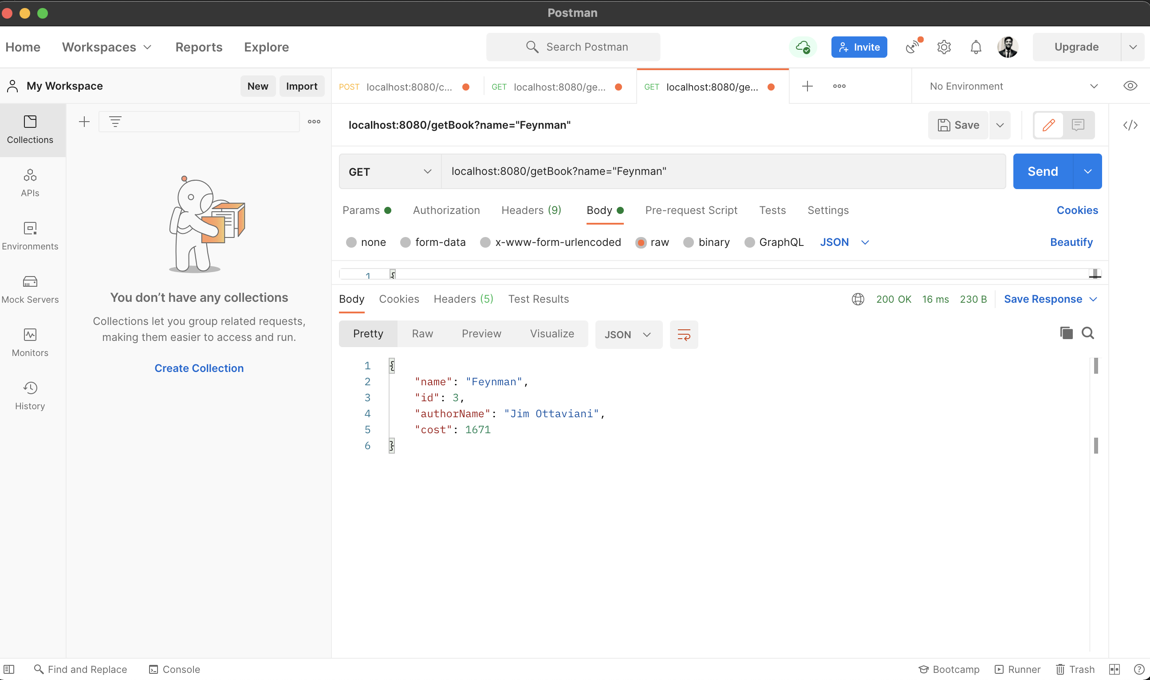Beautify the JSON request body
Screen dimensions: 1150x680
click(1071, 242)
